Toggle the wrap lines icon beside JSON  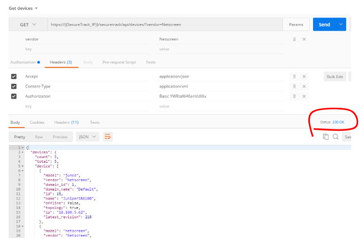click(108, 137)
